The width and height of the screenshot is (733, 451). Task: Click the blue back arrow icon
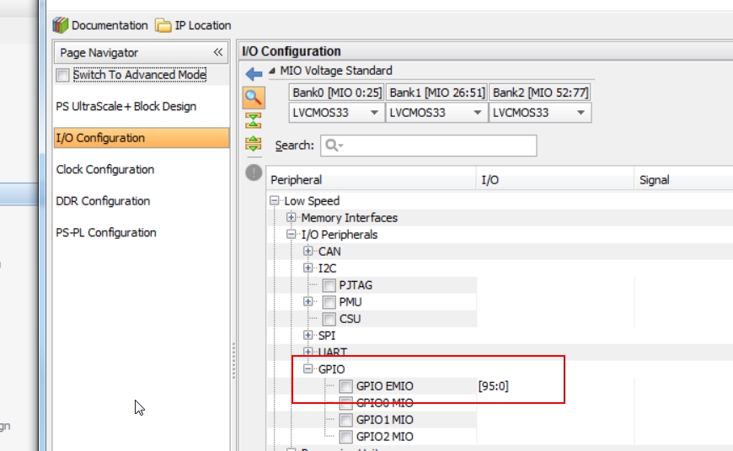click(254, 74)
